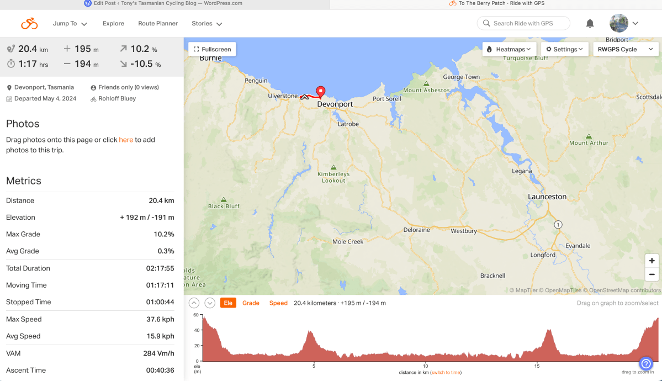
Task: Zoom out on the map
Action: coord(652,274)
